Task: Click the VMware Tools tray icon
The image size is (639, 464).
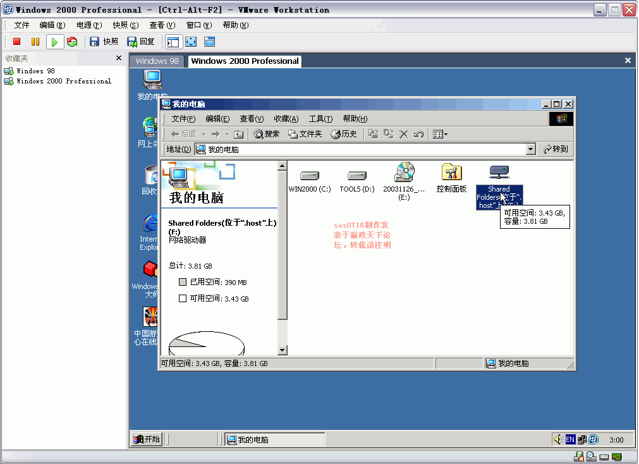Action: pyautogui.click(x=593, y=439)
